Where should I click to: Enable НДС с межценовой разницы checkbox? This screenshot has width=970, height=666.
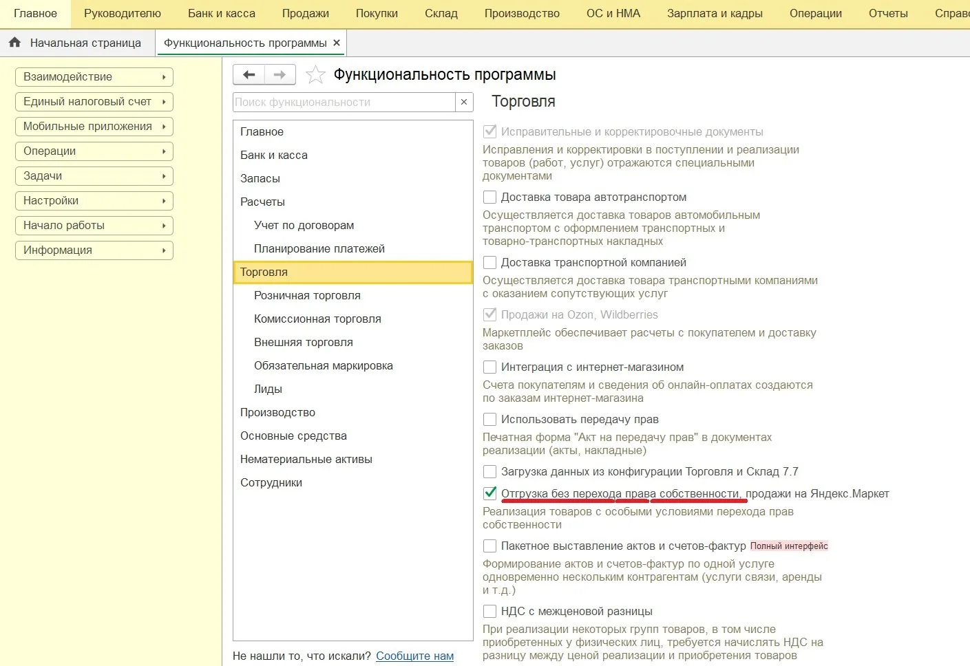(490, 611)
